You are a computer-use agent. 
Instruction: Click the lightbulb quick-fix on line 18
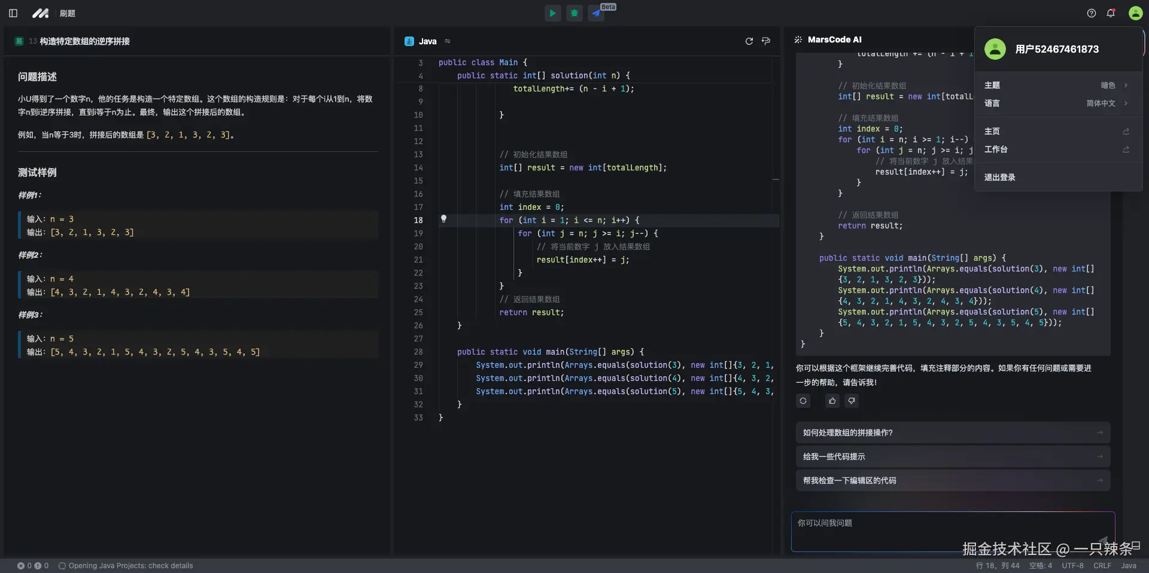(443, 219)
